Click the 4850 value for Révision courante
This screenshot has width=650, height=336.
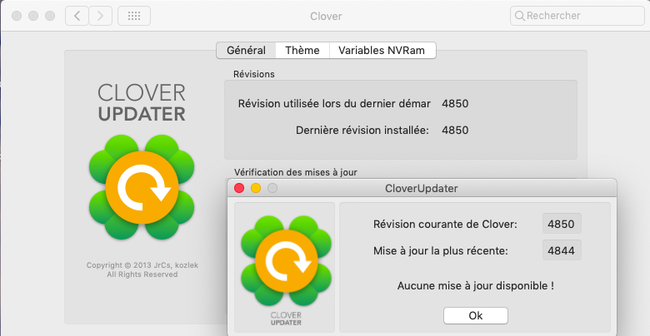(x=562, y=225)
